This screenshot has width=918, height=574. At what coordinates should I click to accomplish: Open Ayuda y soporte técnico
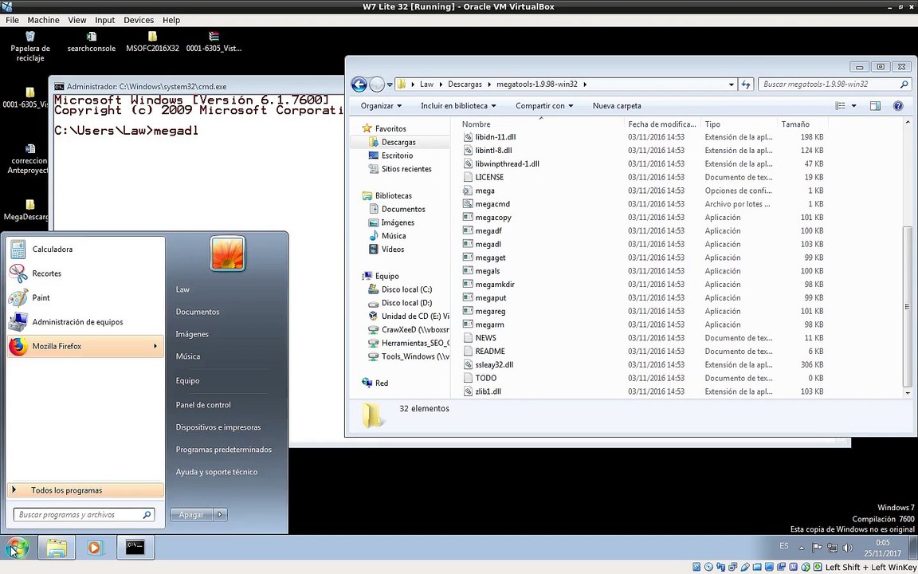[217, 472]
